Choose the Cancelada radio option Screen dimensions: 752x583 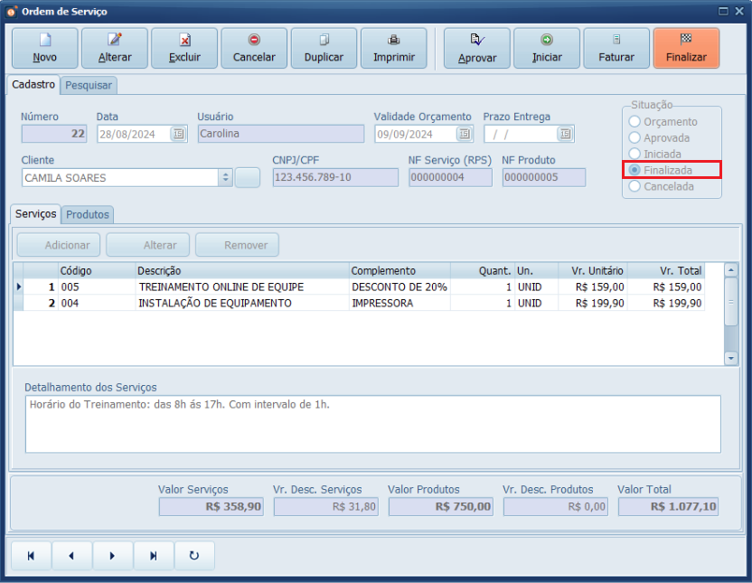(x=635, y=186)
